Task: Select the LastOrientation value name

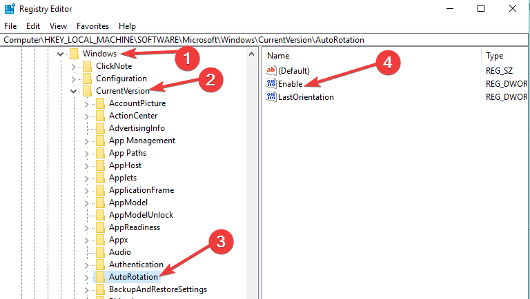Action: (x=306, y=97)
